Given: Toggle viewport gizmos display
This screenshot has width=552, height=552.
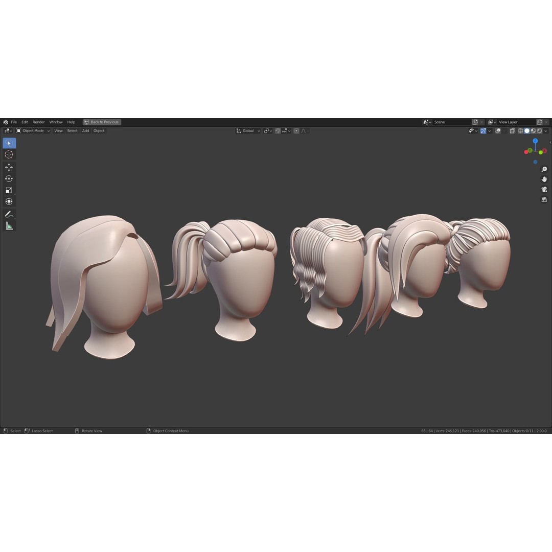Looking at the screenshot, I should click(x=484, y=131).
